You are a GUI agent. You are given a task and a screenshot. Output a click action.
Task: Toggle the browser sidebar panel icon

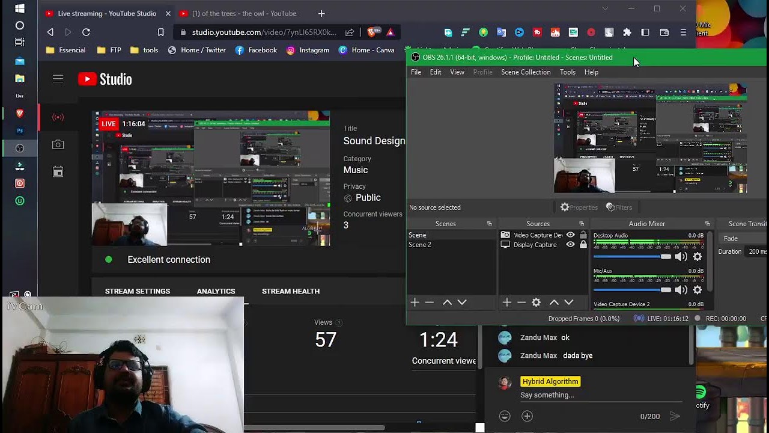645,32
